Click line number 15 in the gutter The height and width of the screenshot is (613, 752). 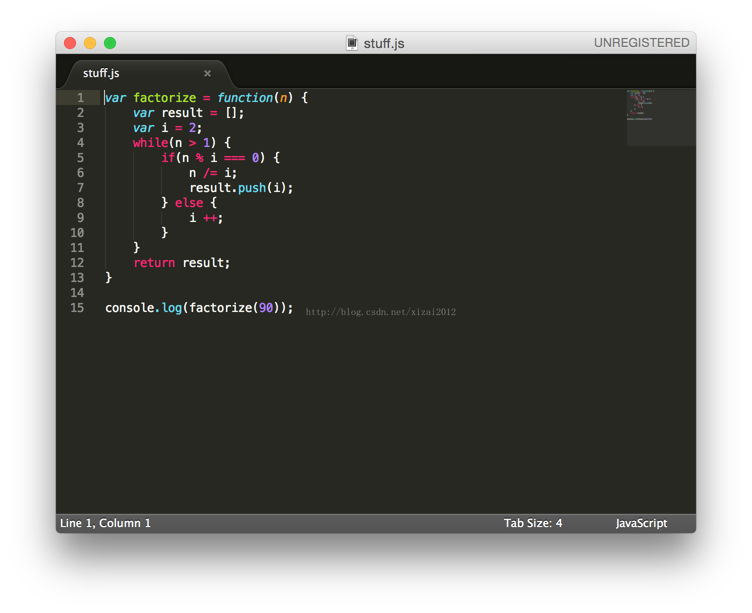[x=77, y=307]
